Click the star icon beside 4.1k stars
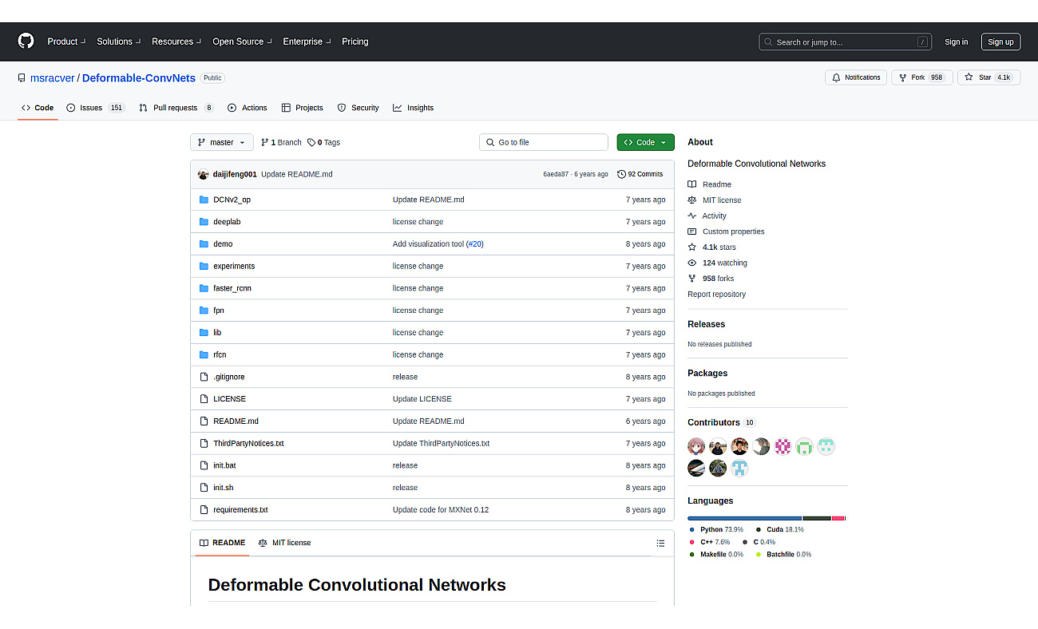 692,247
